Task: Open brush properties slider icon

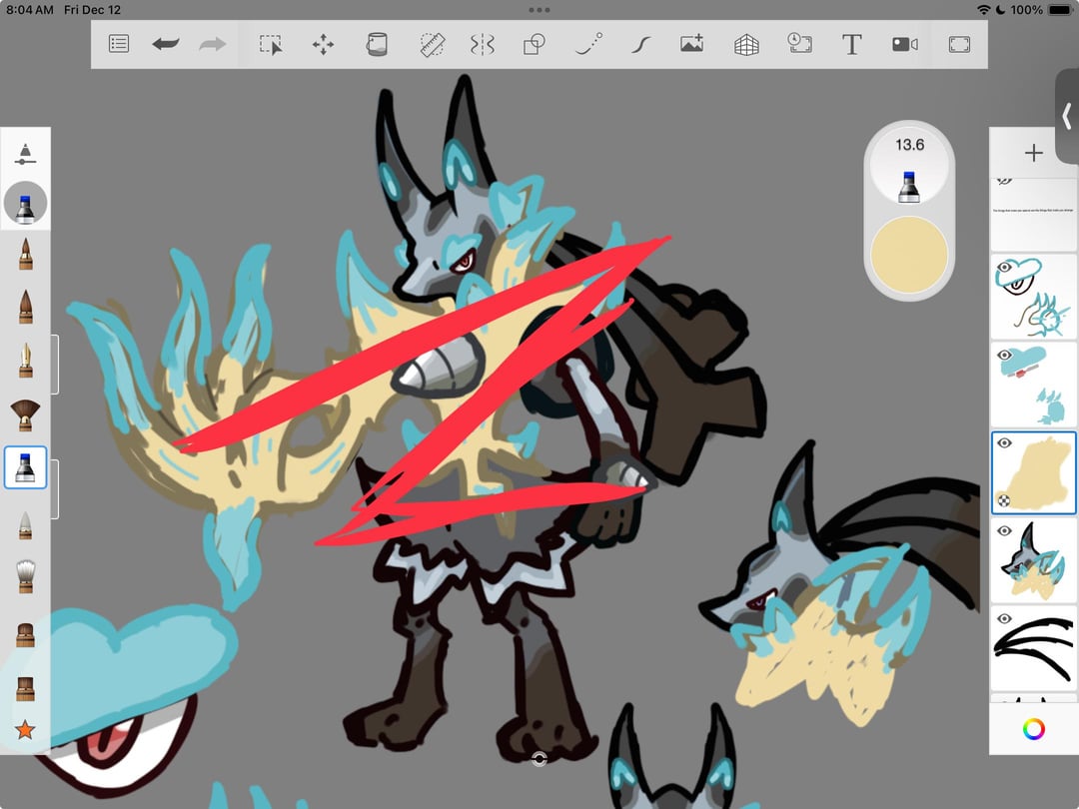Action: coord(25,154)
